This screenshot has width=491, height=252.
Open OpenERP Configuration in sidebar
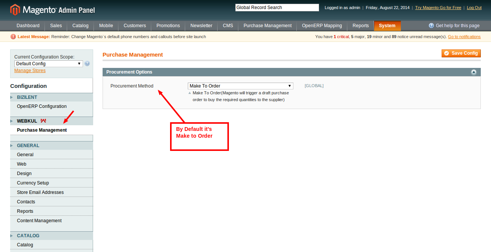pos(51,106)
